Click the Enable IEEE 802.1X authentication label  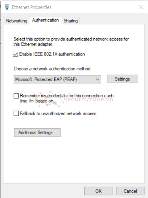[52, 54]
